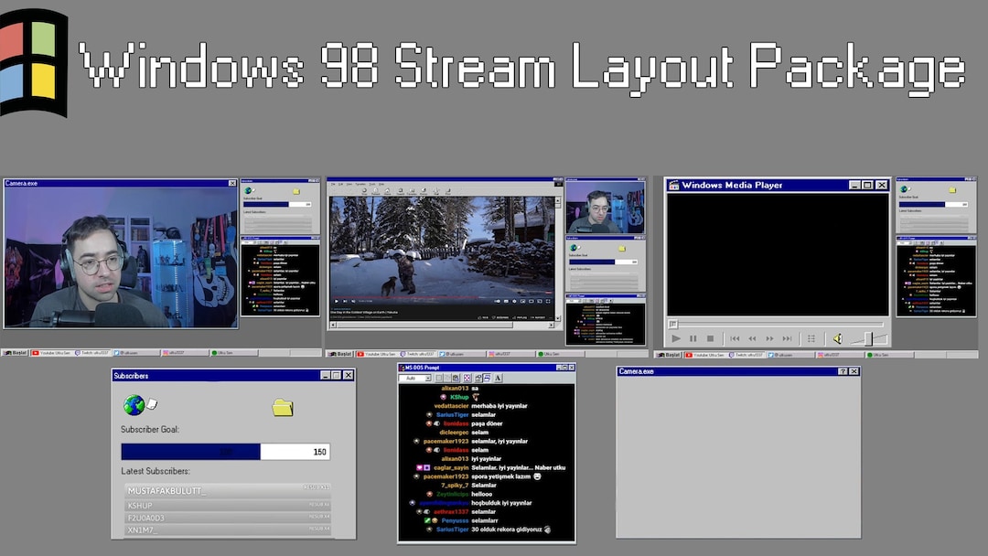The height and width of the screenshot is (556, 988).
Task: Click the PAYLAŞ button under the YouTube video
Action: pos(519,317)
